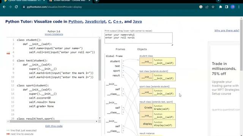Open the C++ link in heading

coord(117,22)
